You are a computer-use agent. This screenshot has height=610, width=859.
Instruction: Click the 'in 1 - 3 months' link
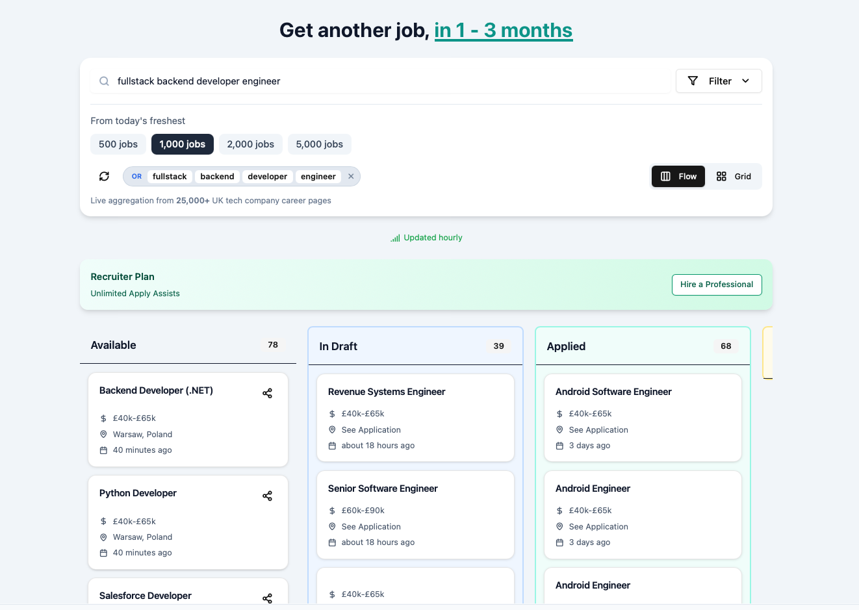click(x=503, y=31)
